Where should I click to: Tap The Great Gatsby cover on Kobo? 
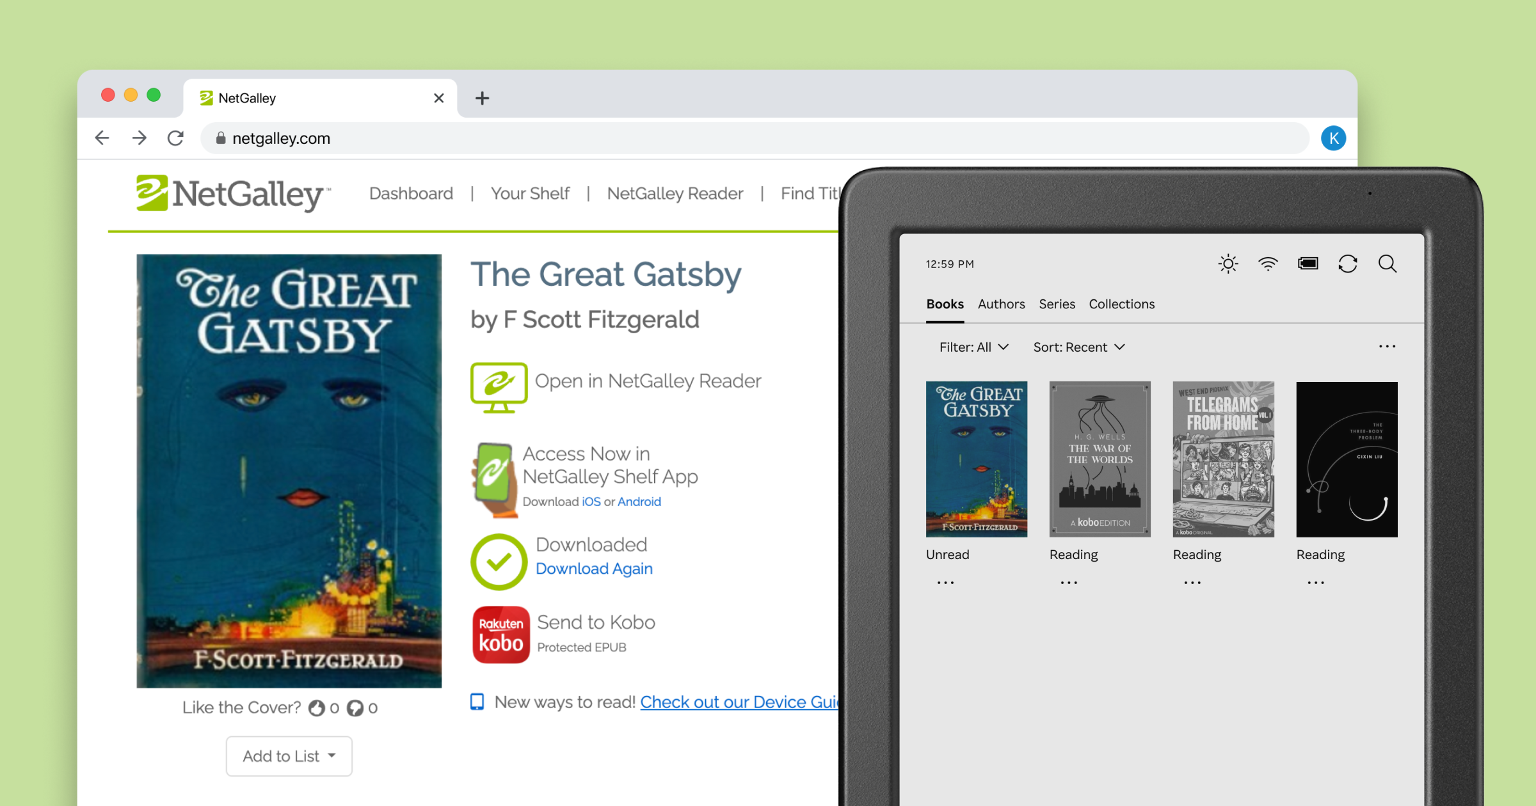tap(977, 459)
